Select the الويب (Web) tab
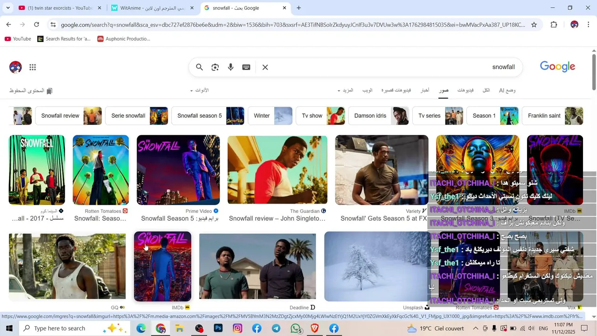Screen dimensions: 597x336 coord(368,90)
